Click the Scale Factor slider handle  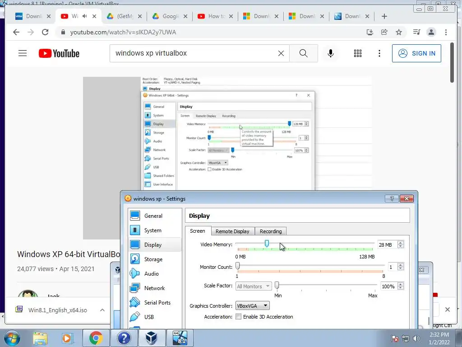[x=277, y=285]
